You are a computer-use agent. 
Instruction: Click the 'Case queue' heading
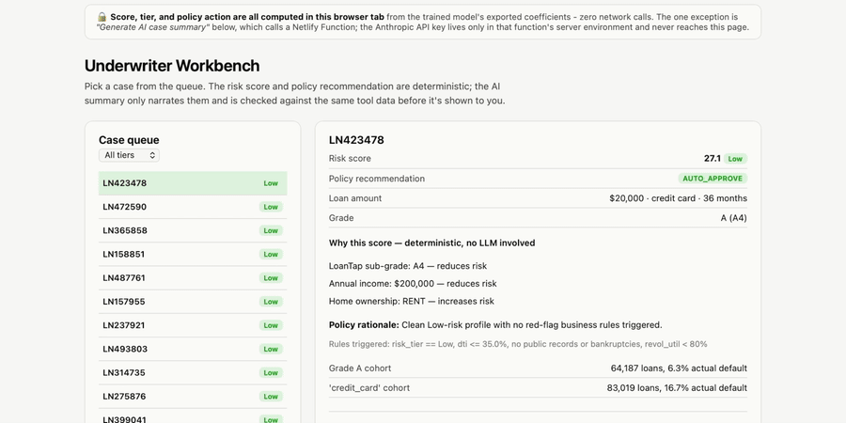tap(129, 140)
